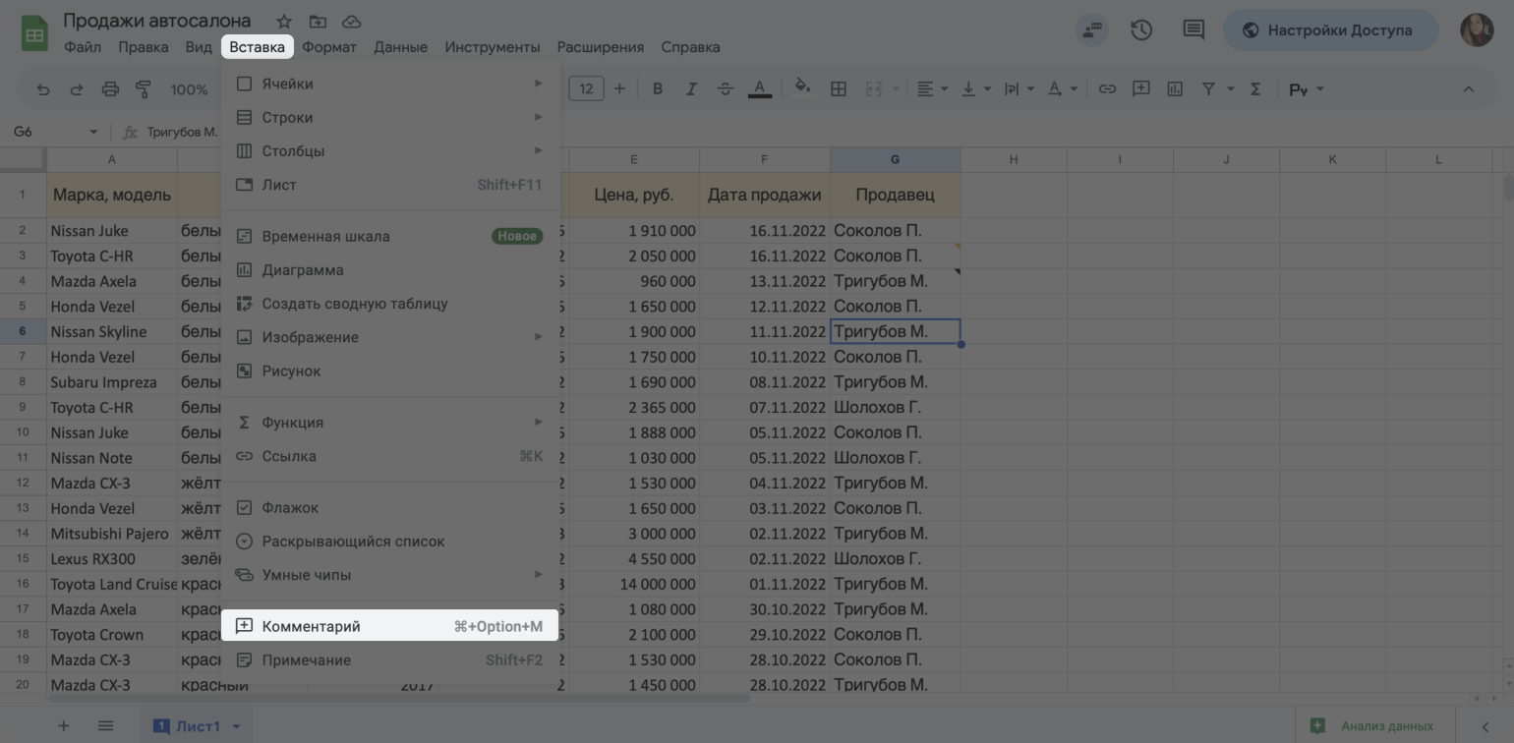Open version history clock icon

click(1141, 30)
